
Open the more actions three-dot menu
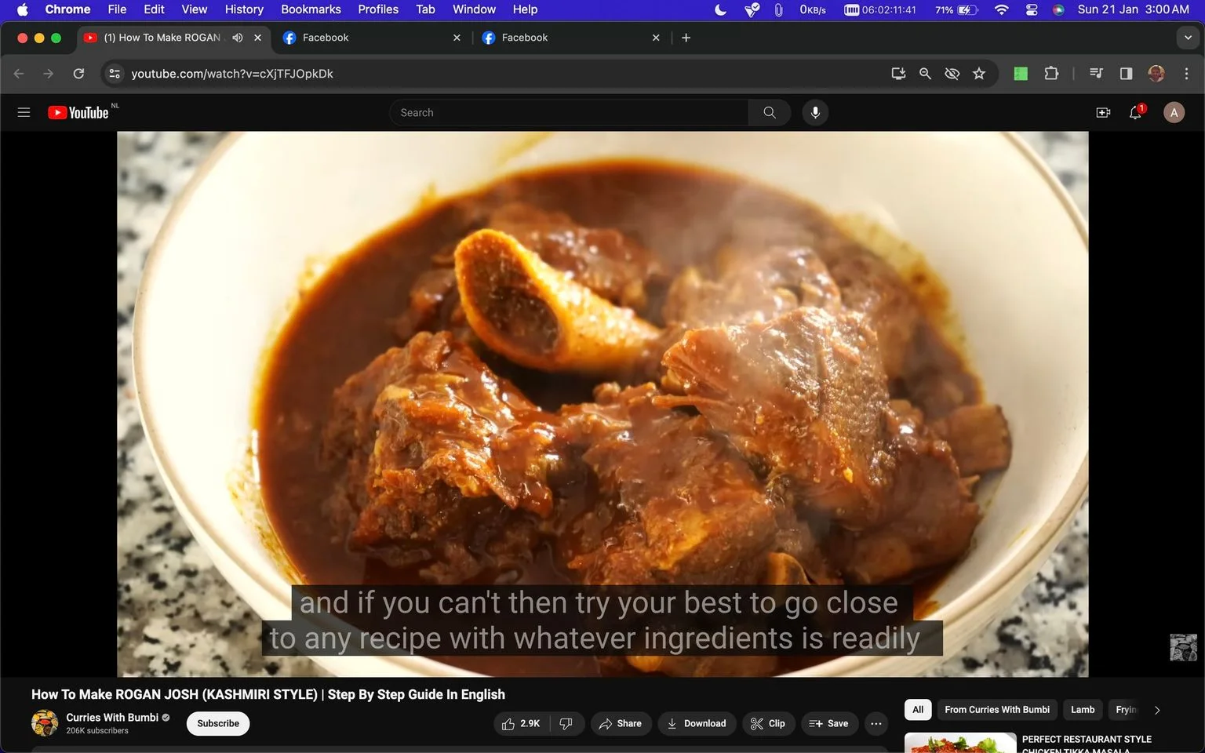pyautogui.click(x=876, y=723)
